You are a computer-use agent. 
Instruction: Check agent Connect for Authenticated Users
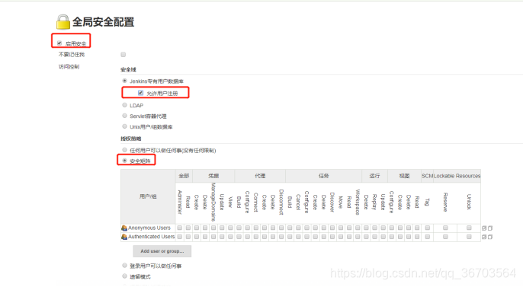click(256, 237)
